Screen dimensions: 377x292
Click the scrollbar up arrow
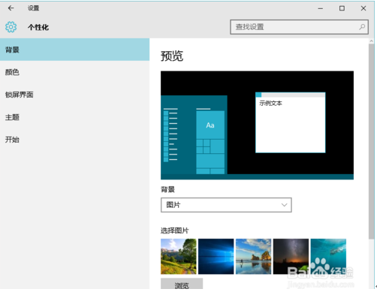(x=371, y=41)
